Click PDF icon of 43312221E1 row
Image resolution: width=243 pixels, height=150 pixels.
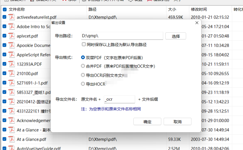(x=11, y=111)
